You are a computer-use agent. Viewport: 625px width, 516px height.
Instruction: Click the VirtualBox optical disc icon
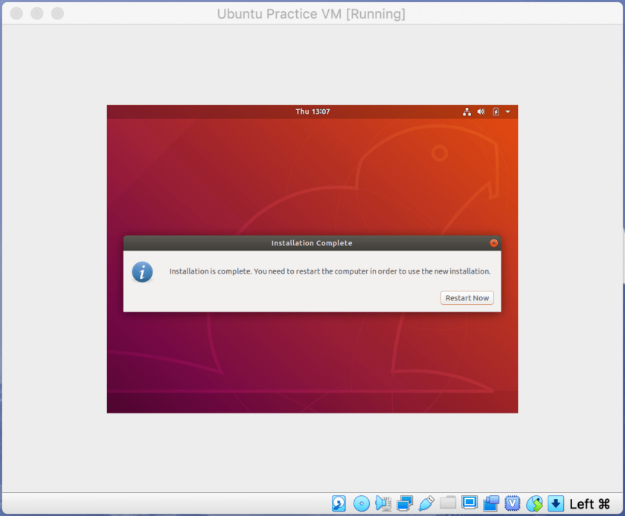pyautogui.click(x=362, y=503)
